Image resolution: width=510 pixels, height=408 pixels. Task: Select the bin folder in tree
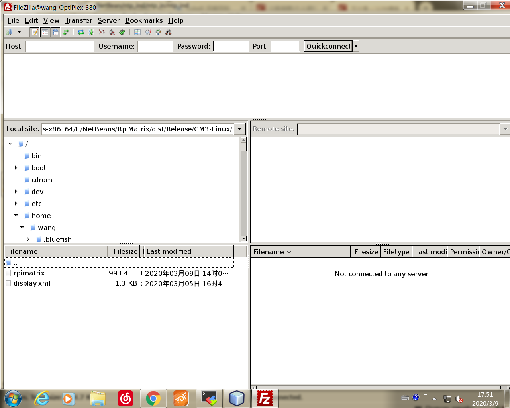[37, 156]
